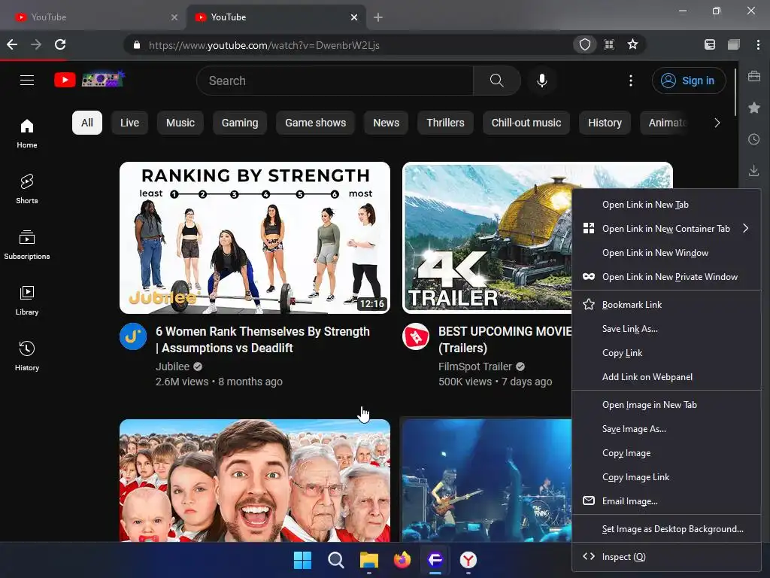Open Windows taskbar search
The height and width of the screenshot is (578, 770).
[x=336, y=560]
